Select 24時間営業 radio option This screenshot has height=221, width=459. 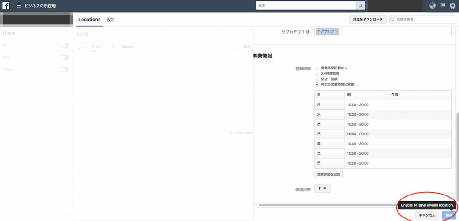click(x=317, y=74)
